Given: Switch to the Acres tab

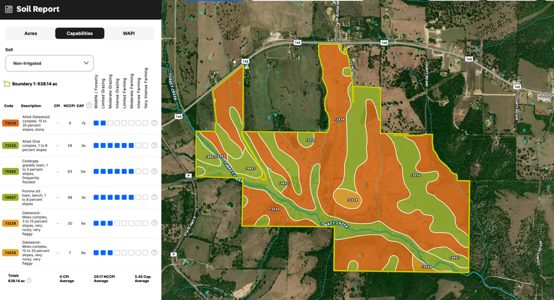Looking at the screenshot, I should [31, 33].
